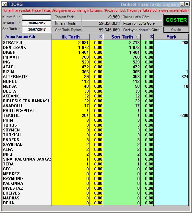192x213 pixels.
Task: Click STRATEJI Fark value -268
Action: click(184, 43)
